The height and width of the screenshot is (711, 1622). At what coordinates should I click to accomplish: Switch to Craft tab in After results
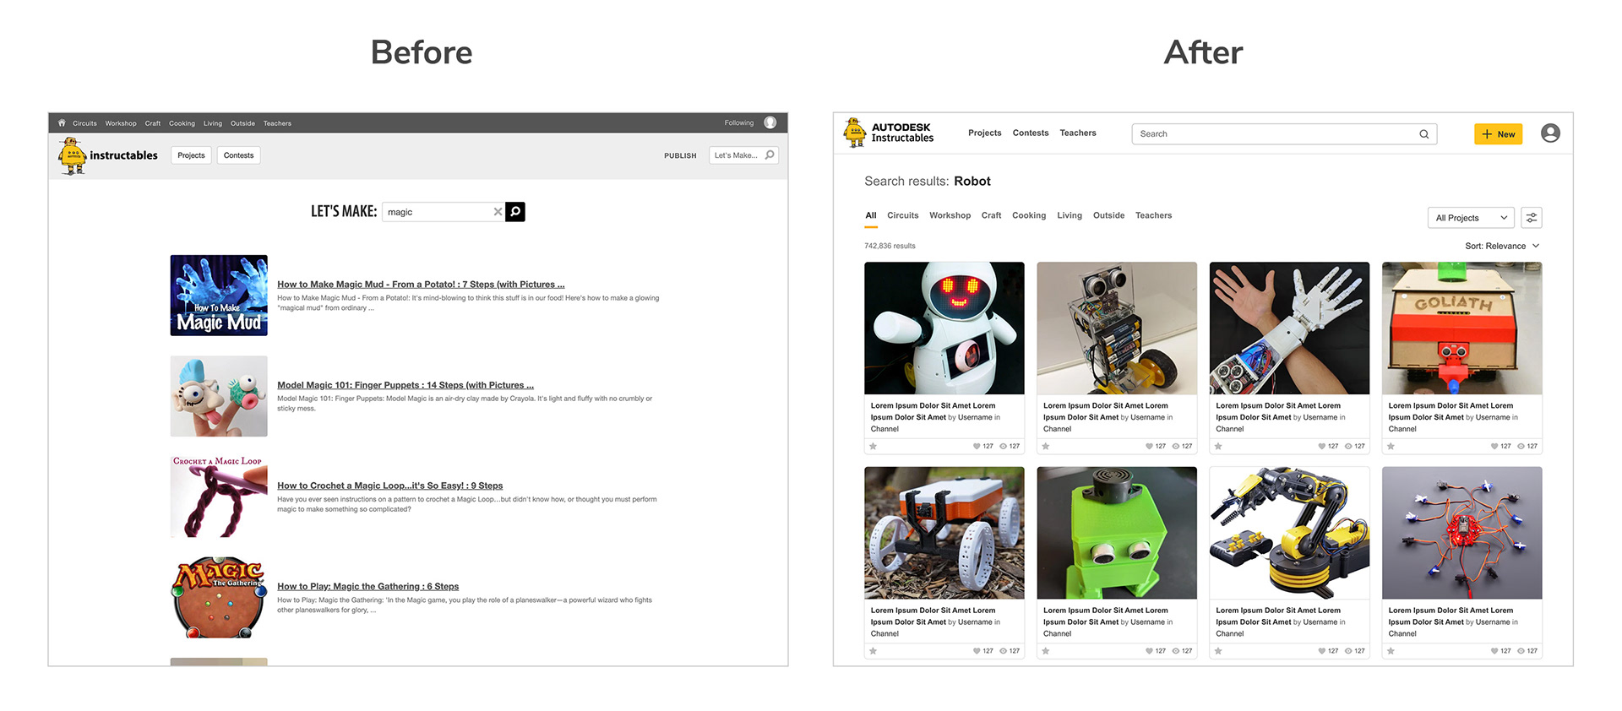(992, 216)
